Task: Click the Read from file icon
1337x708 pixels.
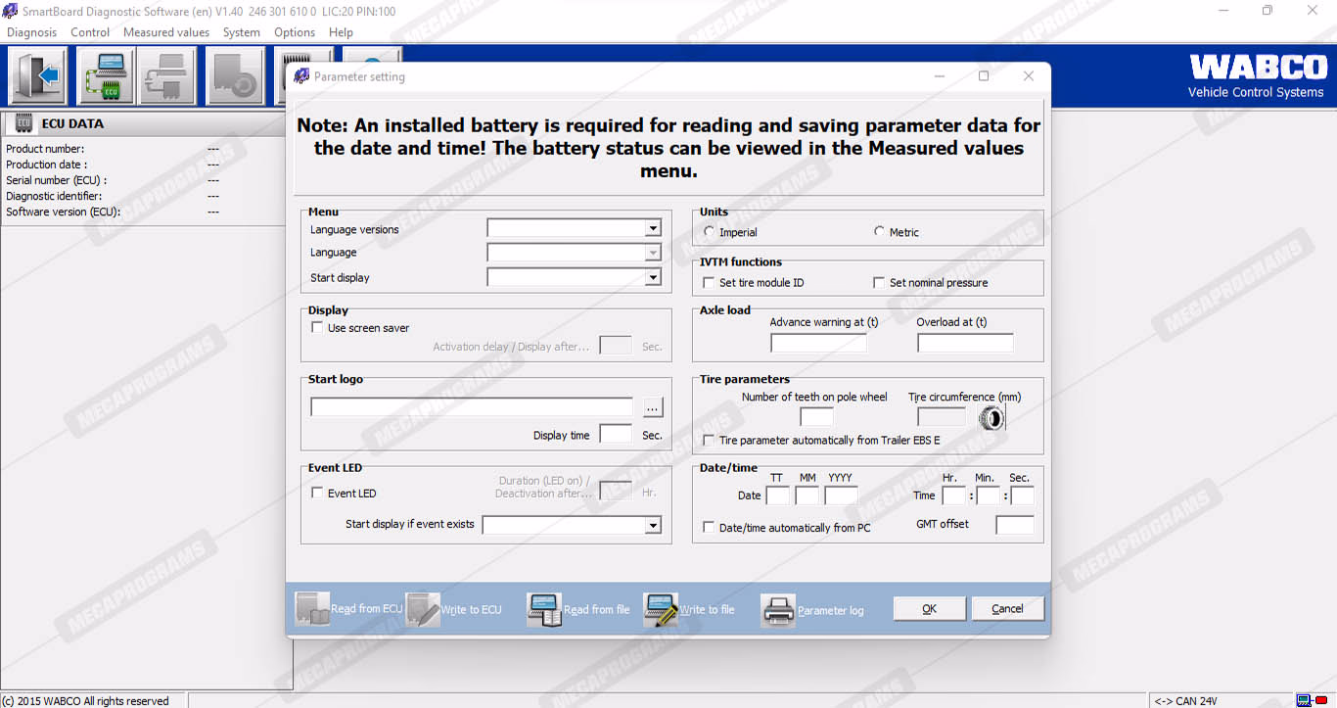Action: (x=544, y=609)
